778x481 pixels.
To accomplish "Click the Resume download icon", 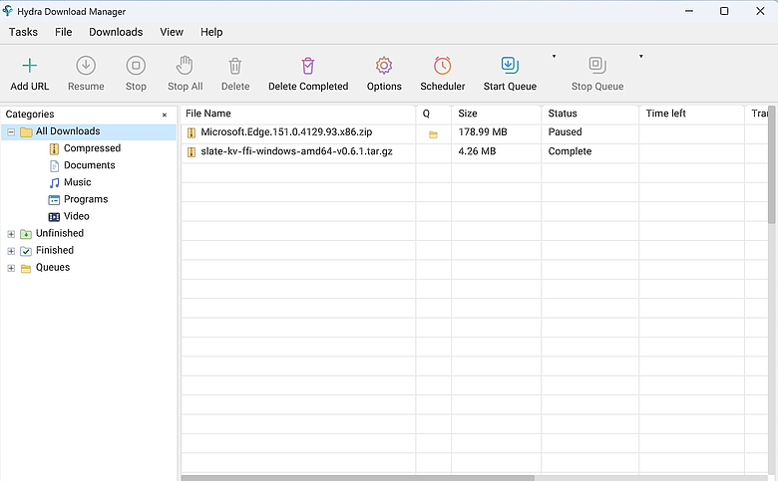I will click(86, 66).
